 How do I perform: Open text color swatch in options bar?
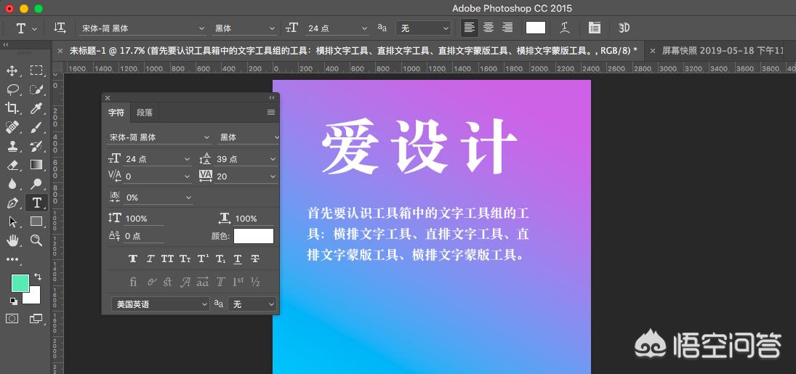tap(536, 28)
